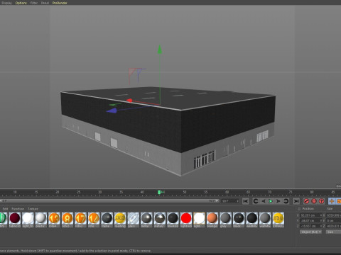
Task: Open the Object (Rel) coordinate dropdown
Action: click(x=310, y=232)
